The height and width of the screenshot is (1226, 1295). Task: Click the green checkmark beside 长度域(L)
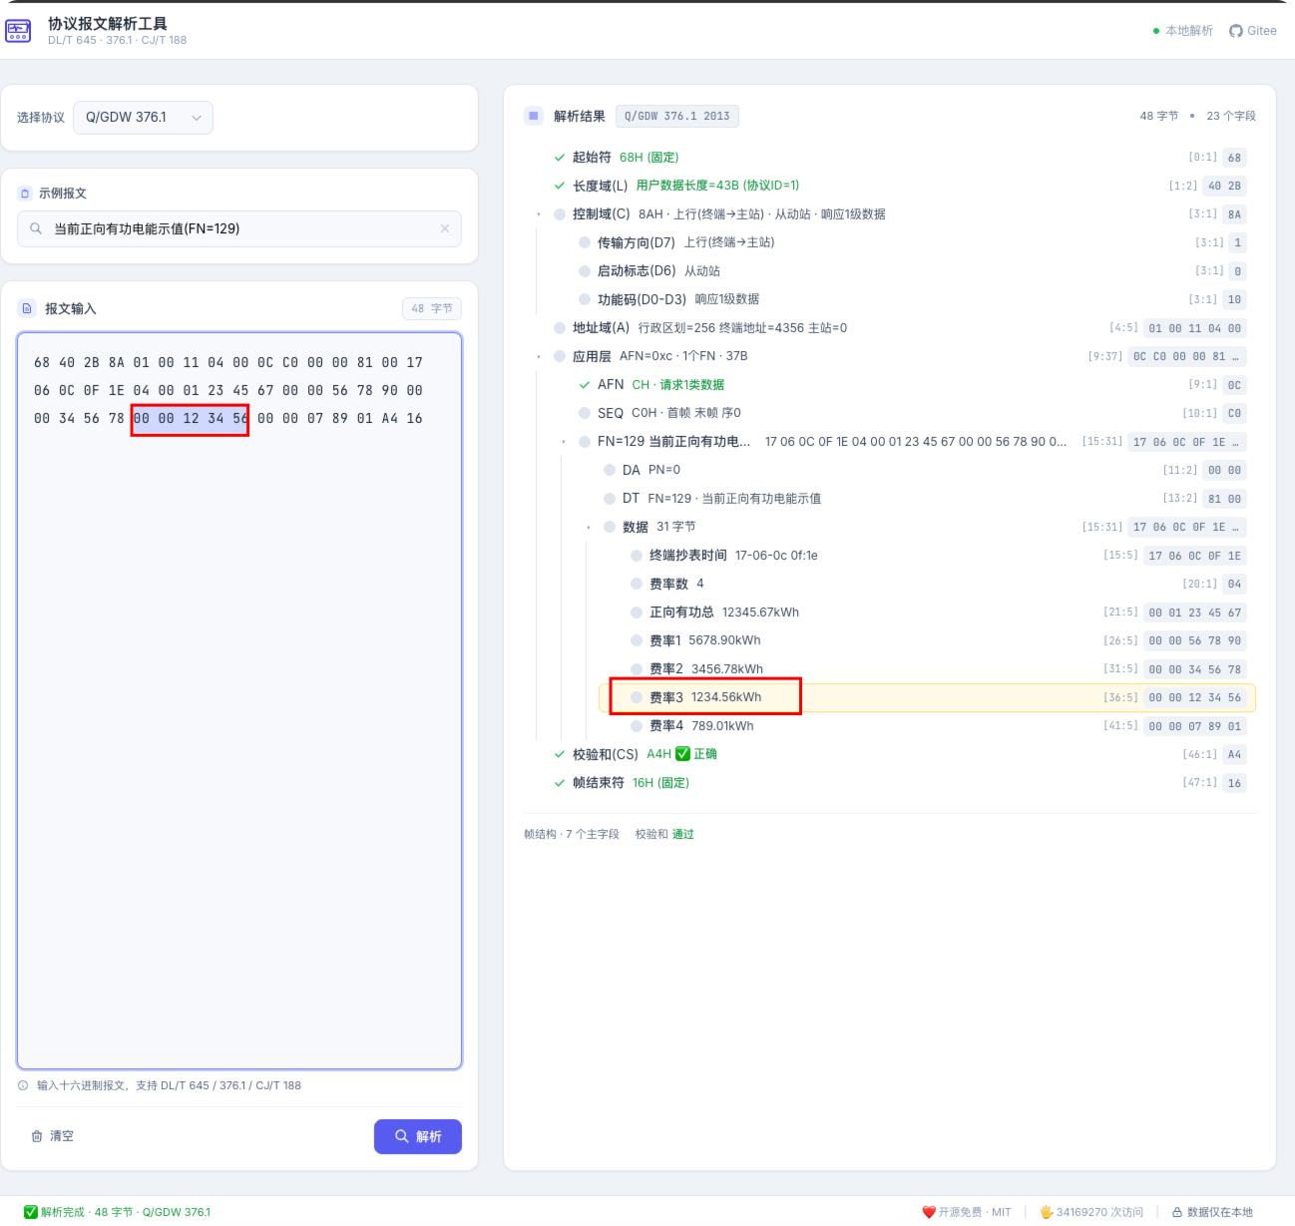[560, 186]
